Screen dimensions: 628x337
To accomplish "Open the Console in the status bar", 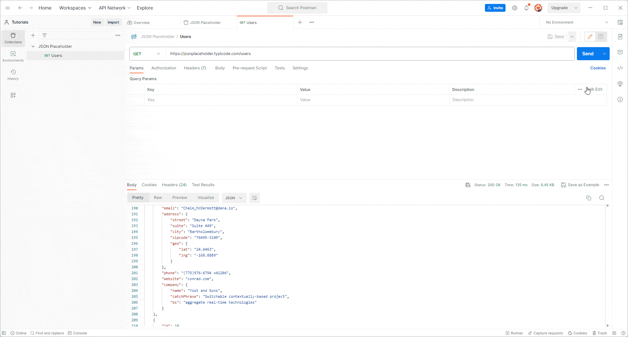I will click(x=77, y=333).
